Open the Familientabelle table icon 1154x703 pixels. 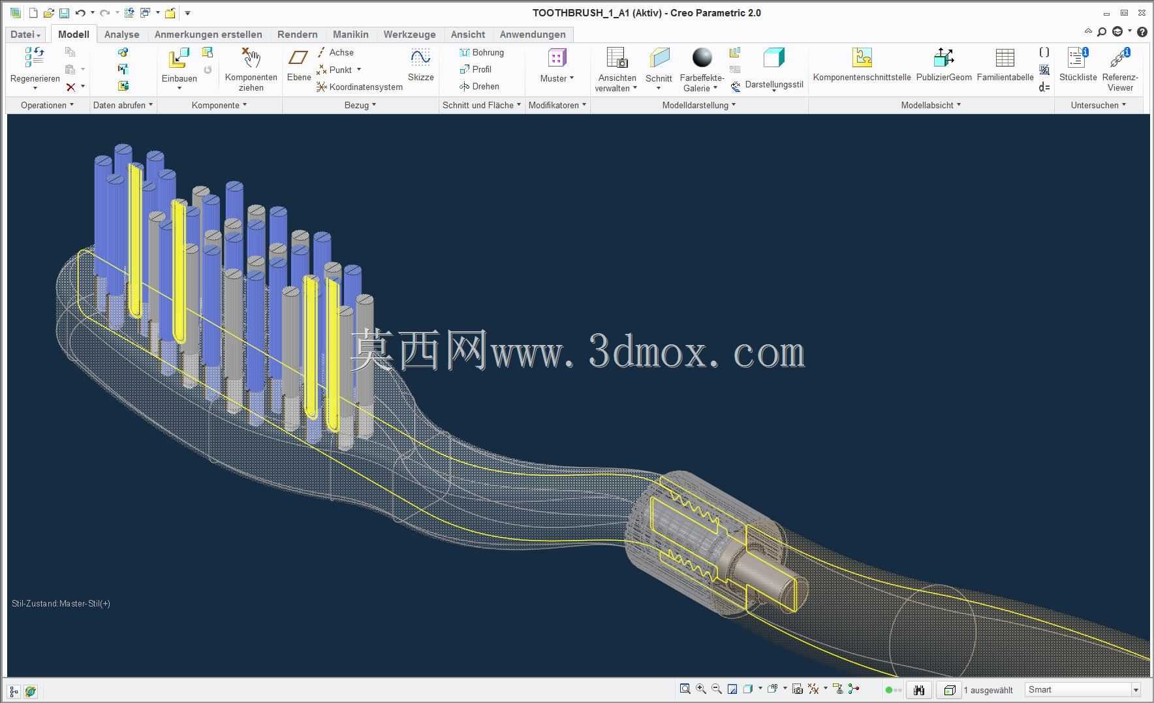click(1005, 57)
